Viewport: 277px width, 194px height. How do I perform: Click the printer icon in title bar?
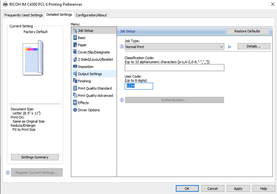tap(5, 4)
